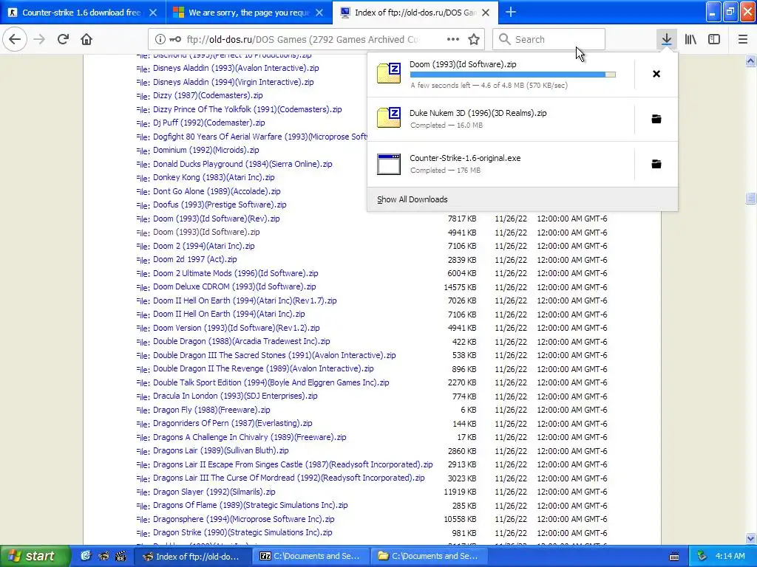Open Dragon Fly (1988)(Freeware).zip

[x=211, y=410]
